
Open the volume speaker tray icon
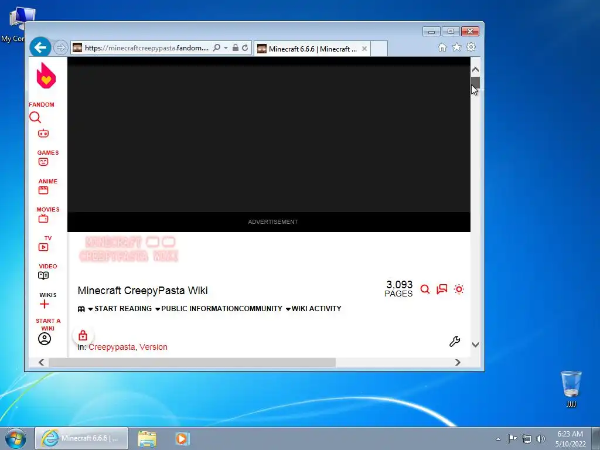tap(541, 439)
